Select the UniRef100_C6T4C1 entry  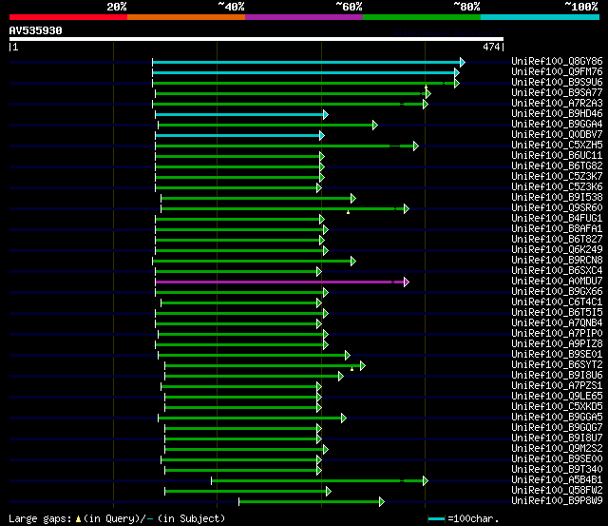coord(557,302)
